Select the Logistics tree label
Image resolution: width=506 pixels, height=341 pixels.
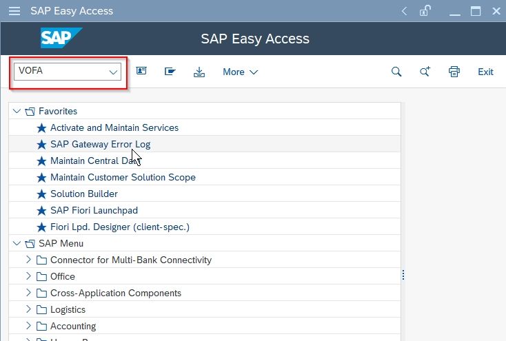tap(68, 310)
